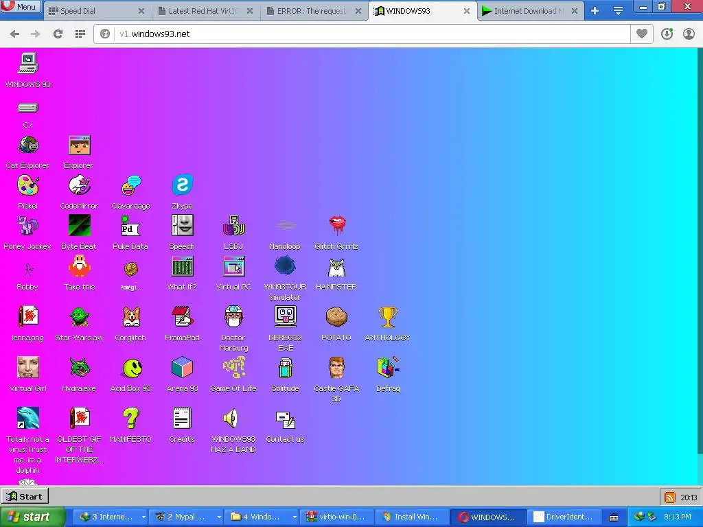Image resolution: width=703 pixels, height=527 pixels.
Task: Launch Arena 93 cube icon
Action: point(182,368)
